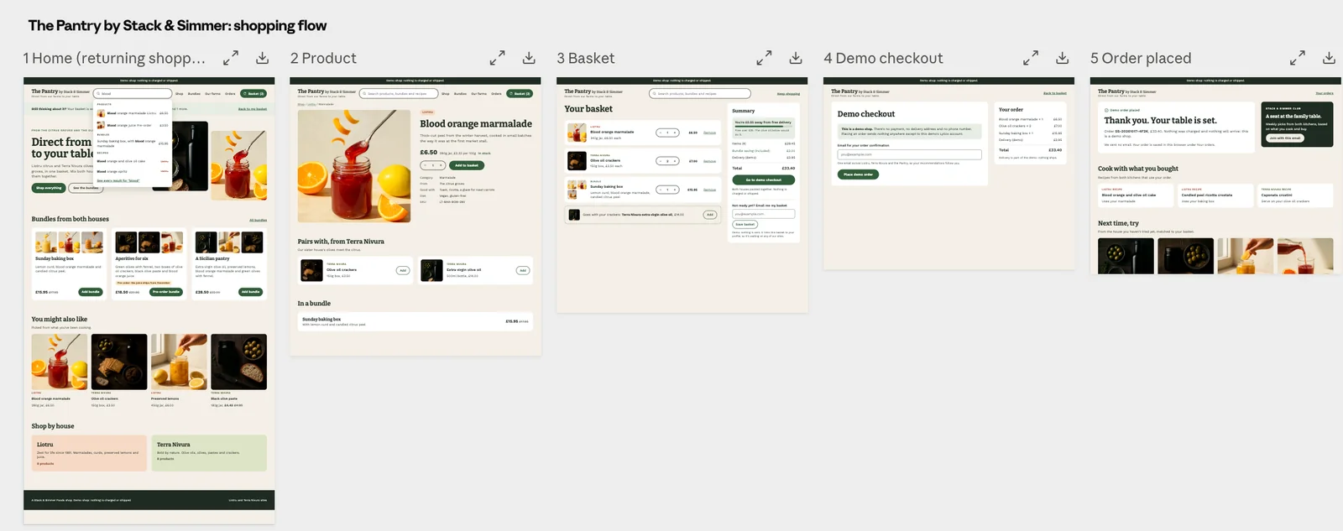Click 'See the bundles' button on the Home frame
Screen dimensions: 1343x531
[85, 188]
